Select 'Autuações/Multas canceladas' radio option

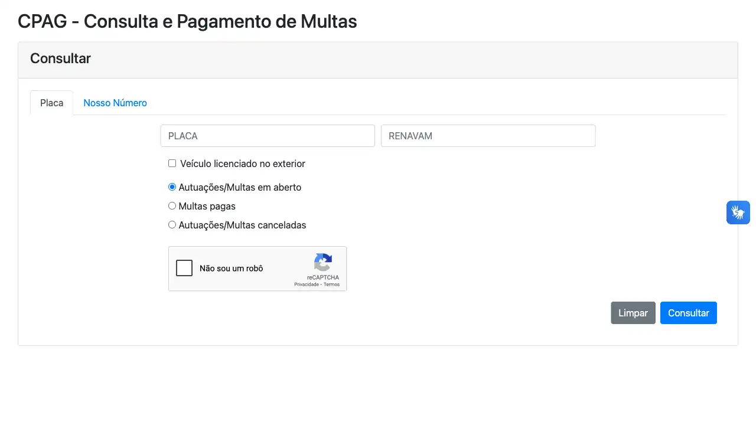[x=172, y=224]
